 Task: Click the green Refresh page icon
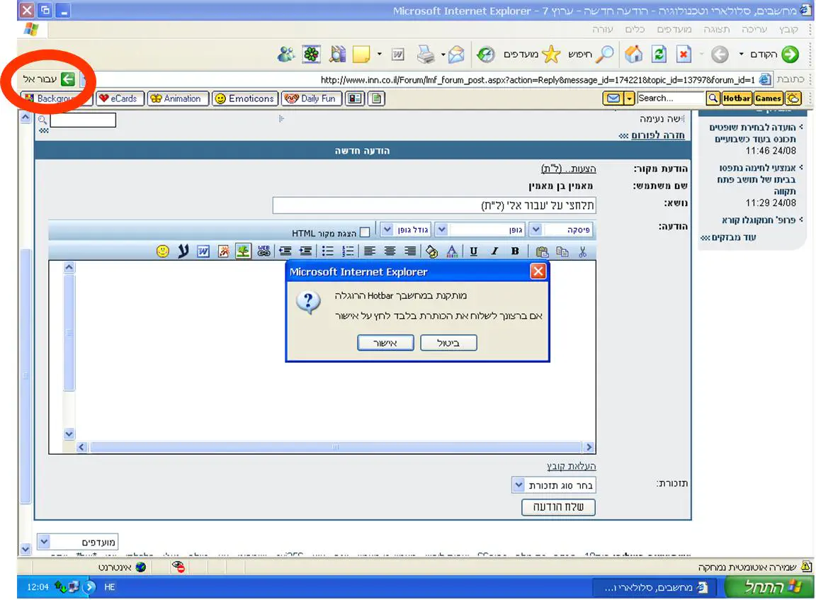click(659, 55)
